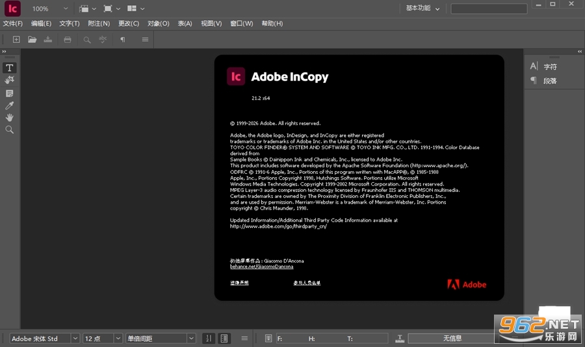Open the 文字(T) menu

click(x=70, y=23)
